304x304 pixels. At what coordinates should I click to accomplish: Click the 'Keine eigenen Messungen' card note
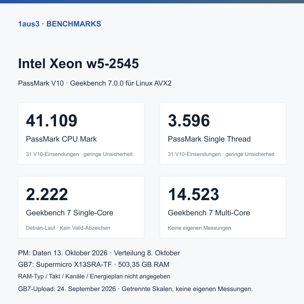coord(199,228)
